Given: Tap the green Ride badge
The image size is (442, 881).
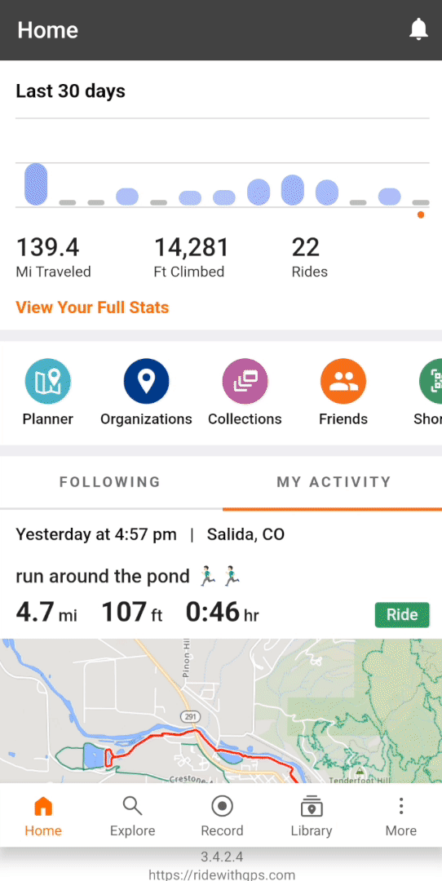Looking at the screenshot, I should 402,615.
